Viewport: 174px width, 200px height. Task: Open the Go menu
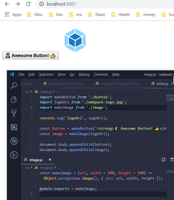click(72, 74)
